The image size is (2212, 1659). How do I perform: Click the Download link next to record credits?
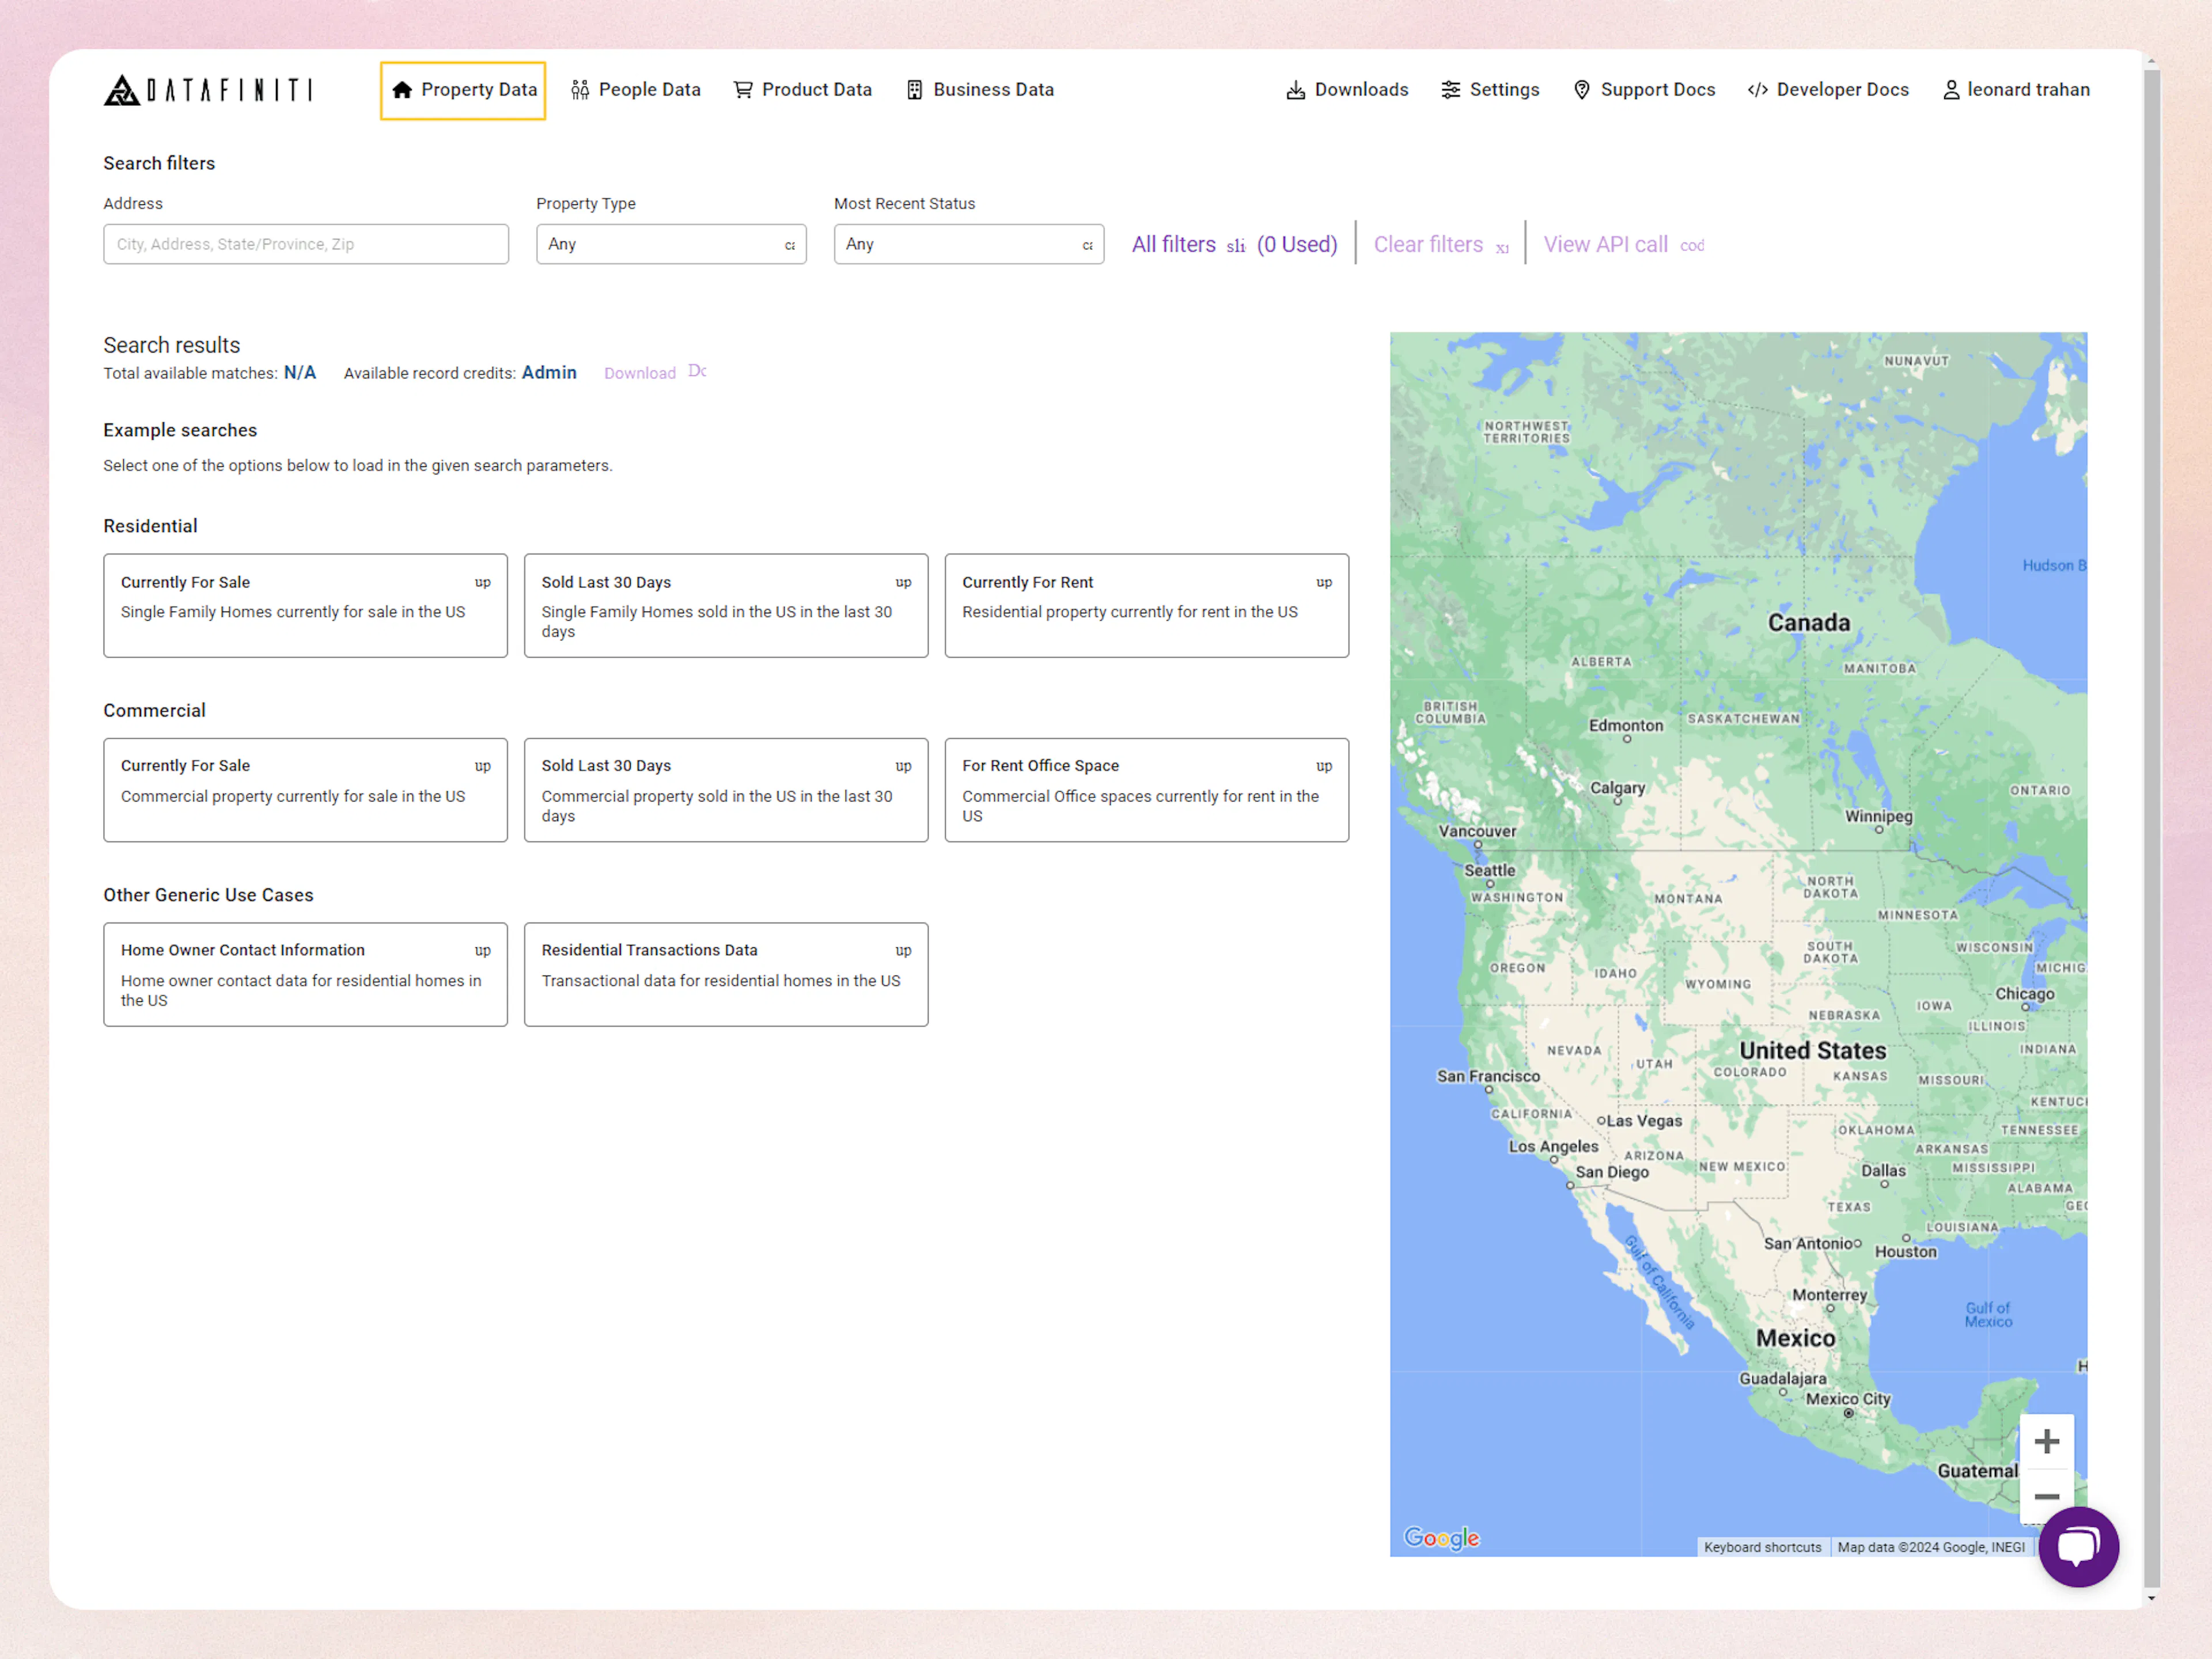[640, 372]
